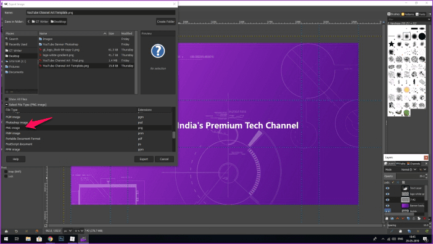
Task: Open Chrome from the taskbar
Action: click(x=50, y=238)
